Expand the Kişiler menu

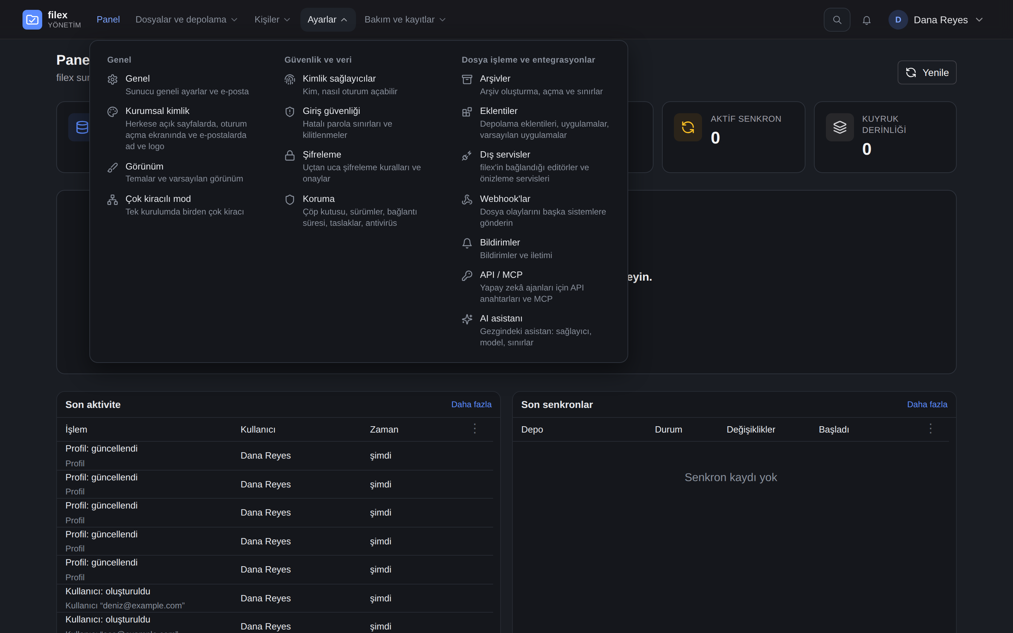[272, 20]
